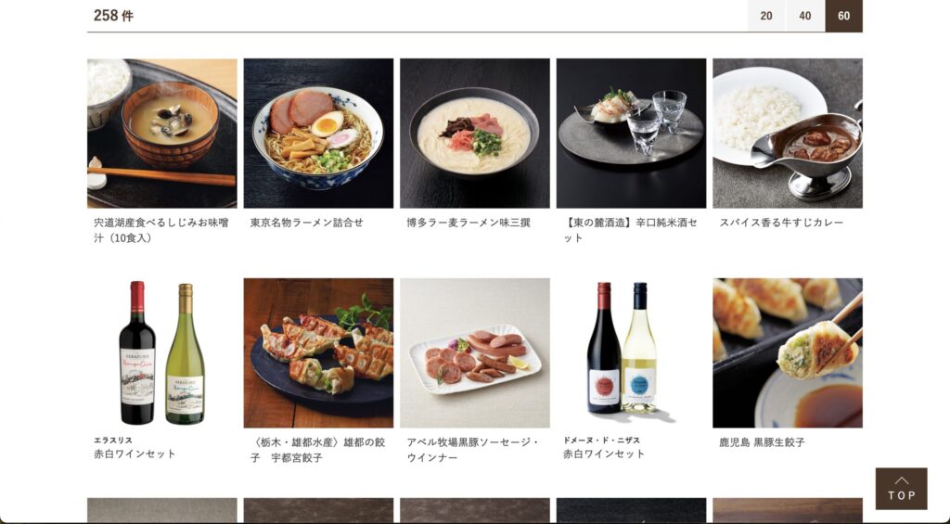The width and height of the screenshot is (950, 524).
Task: Click the TOP back-to-top button
Action: pyautogui.click(x=901, y=488)
